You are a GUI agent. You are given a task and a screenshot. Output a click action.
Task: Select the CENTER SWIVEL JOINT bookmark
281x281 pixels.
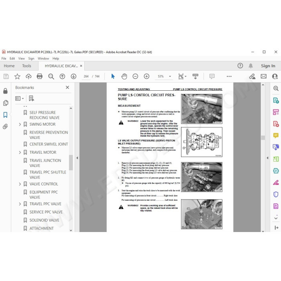click(x=49, y=144)
